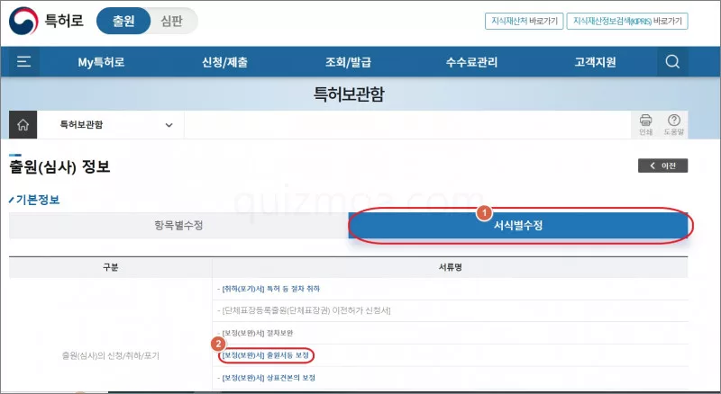Open the 신청/제출 menu
Viewport: 721px width, 394px height.
click(224, 62)
